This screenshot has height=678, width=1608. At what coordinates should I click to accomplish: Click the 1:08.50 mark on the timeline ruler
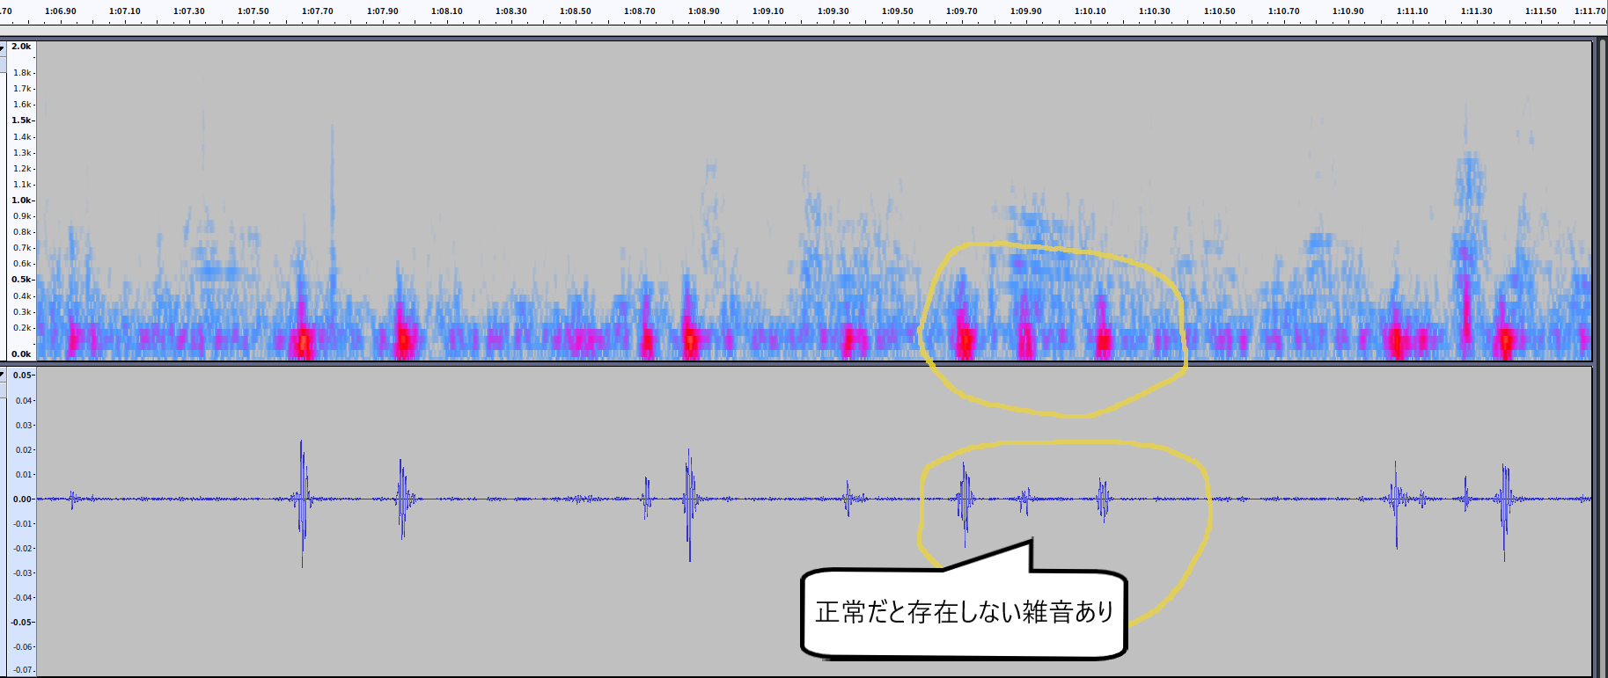tap(576, 11)
